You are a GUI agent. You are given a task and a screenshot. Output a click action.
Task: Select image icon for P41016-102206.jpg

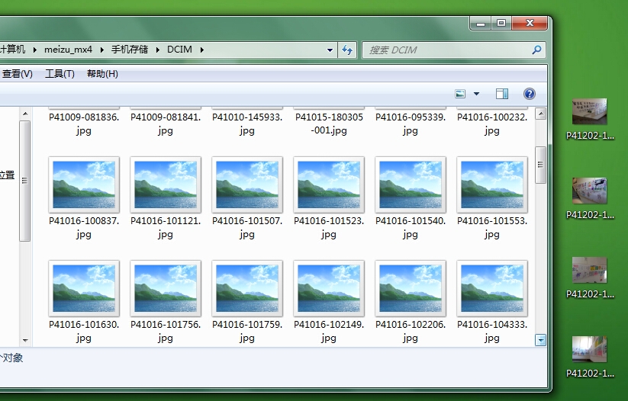(x=411, y=288)
